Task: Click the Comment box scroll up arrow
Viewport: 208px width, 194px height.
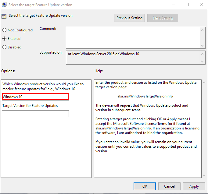Action: [202, 30]
